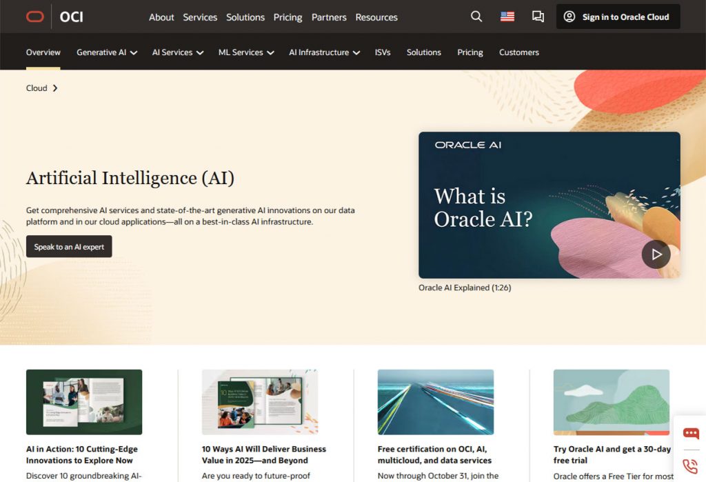The height and width of the screenshot is (482, 706).
Task: Go to the Customers tab
Action: click(x=519, y=52)
